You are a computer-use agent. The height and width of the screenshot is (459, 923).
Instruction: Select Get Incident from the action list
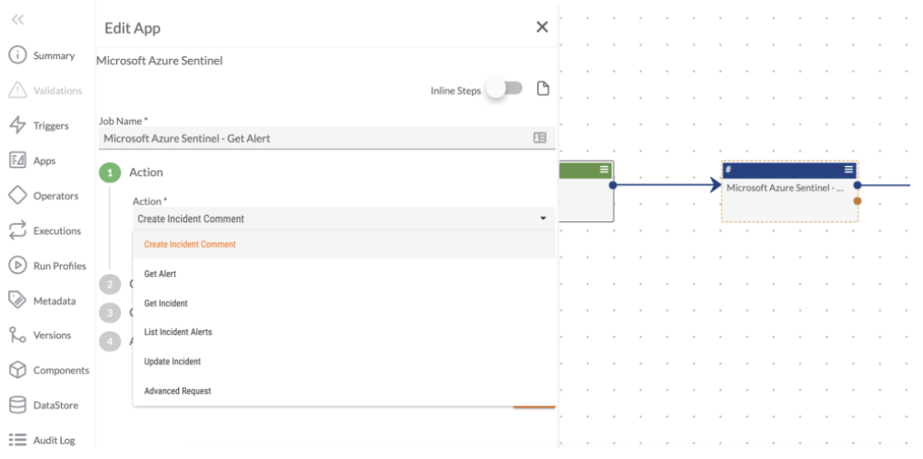[344, 303]
